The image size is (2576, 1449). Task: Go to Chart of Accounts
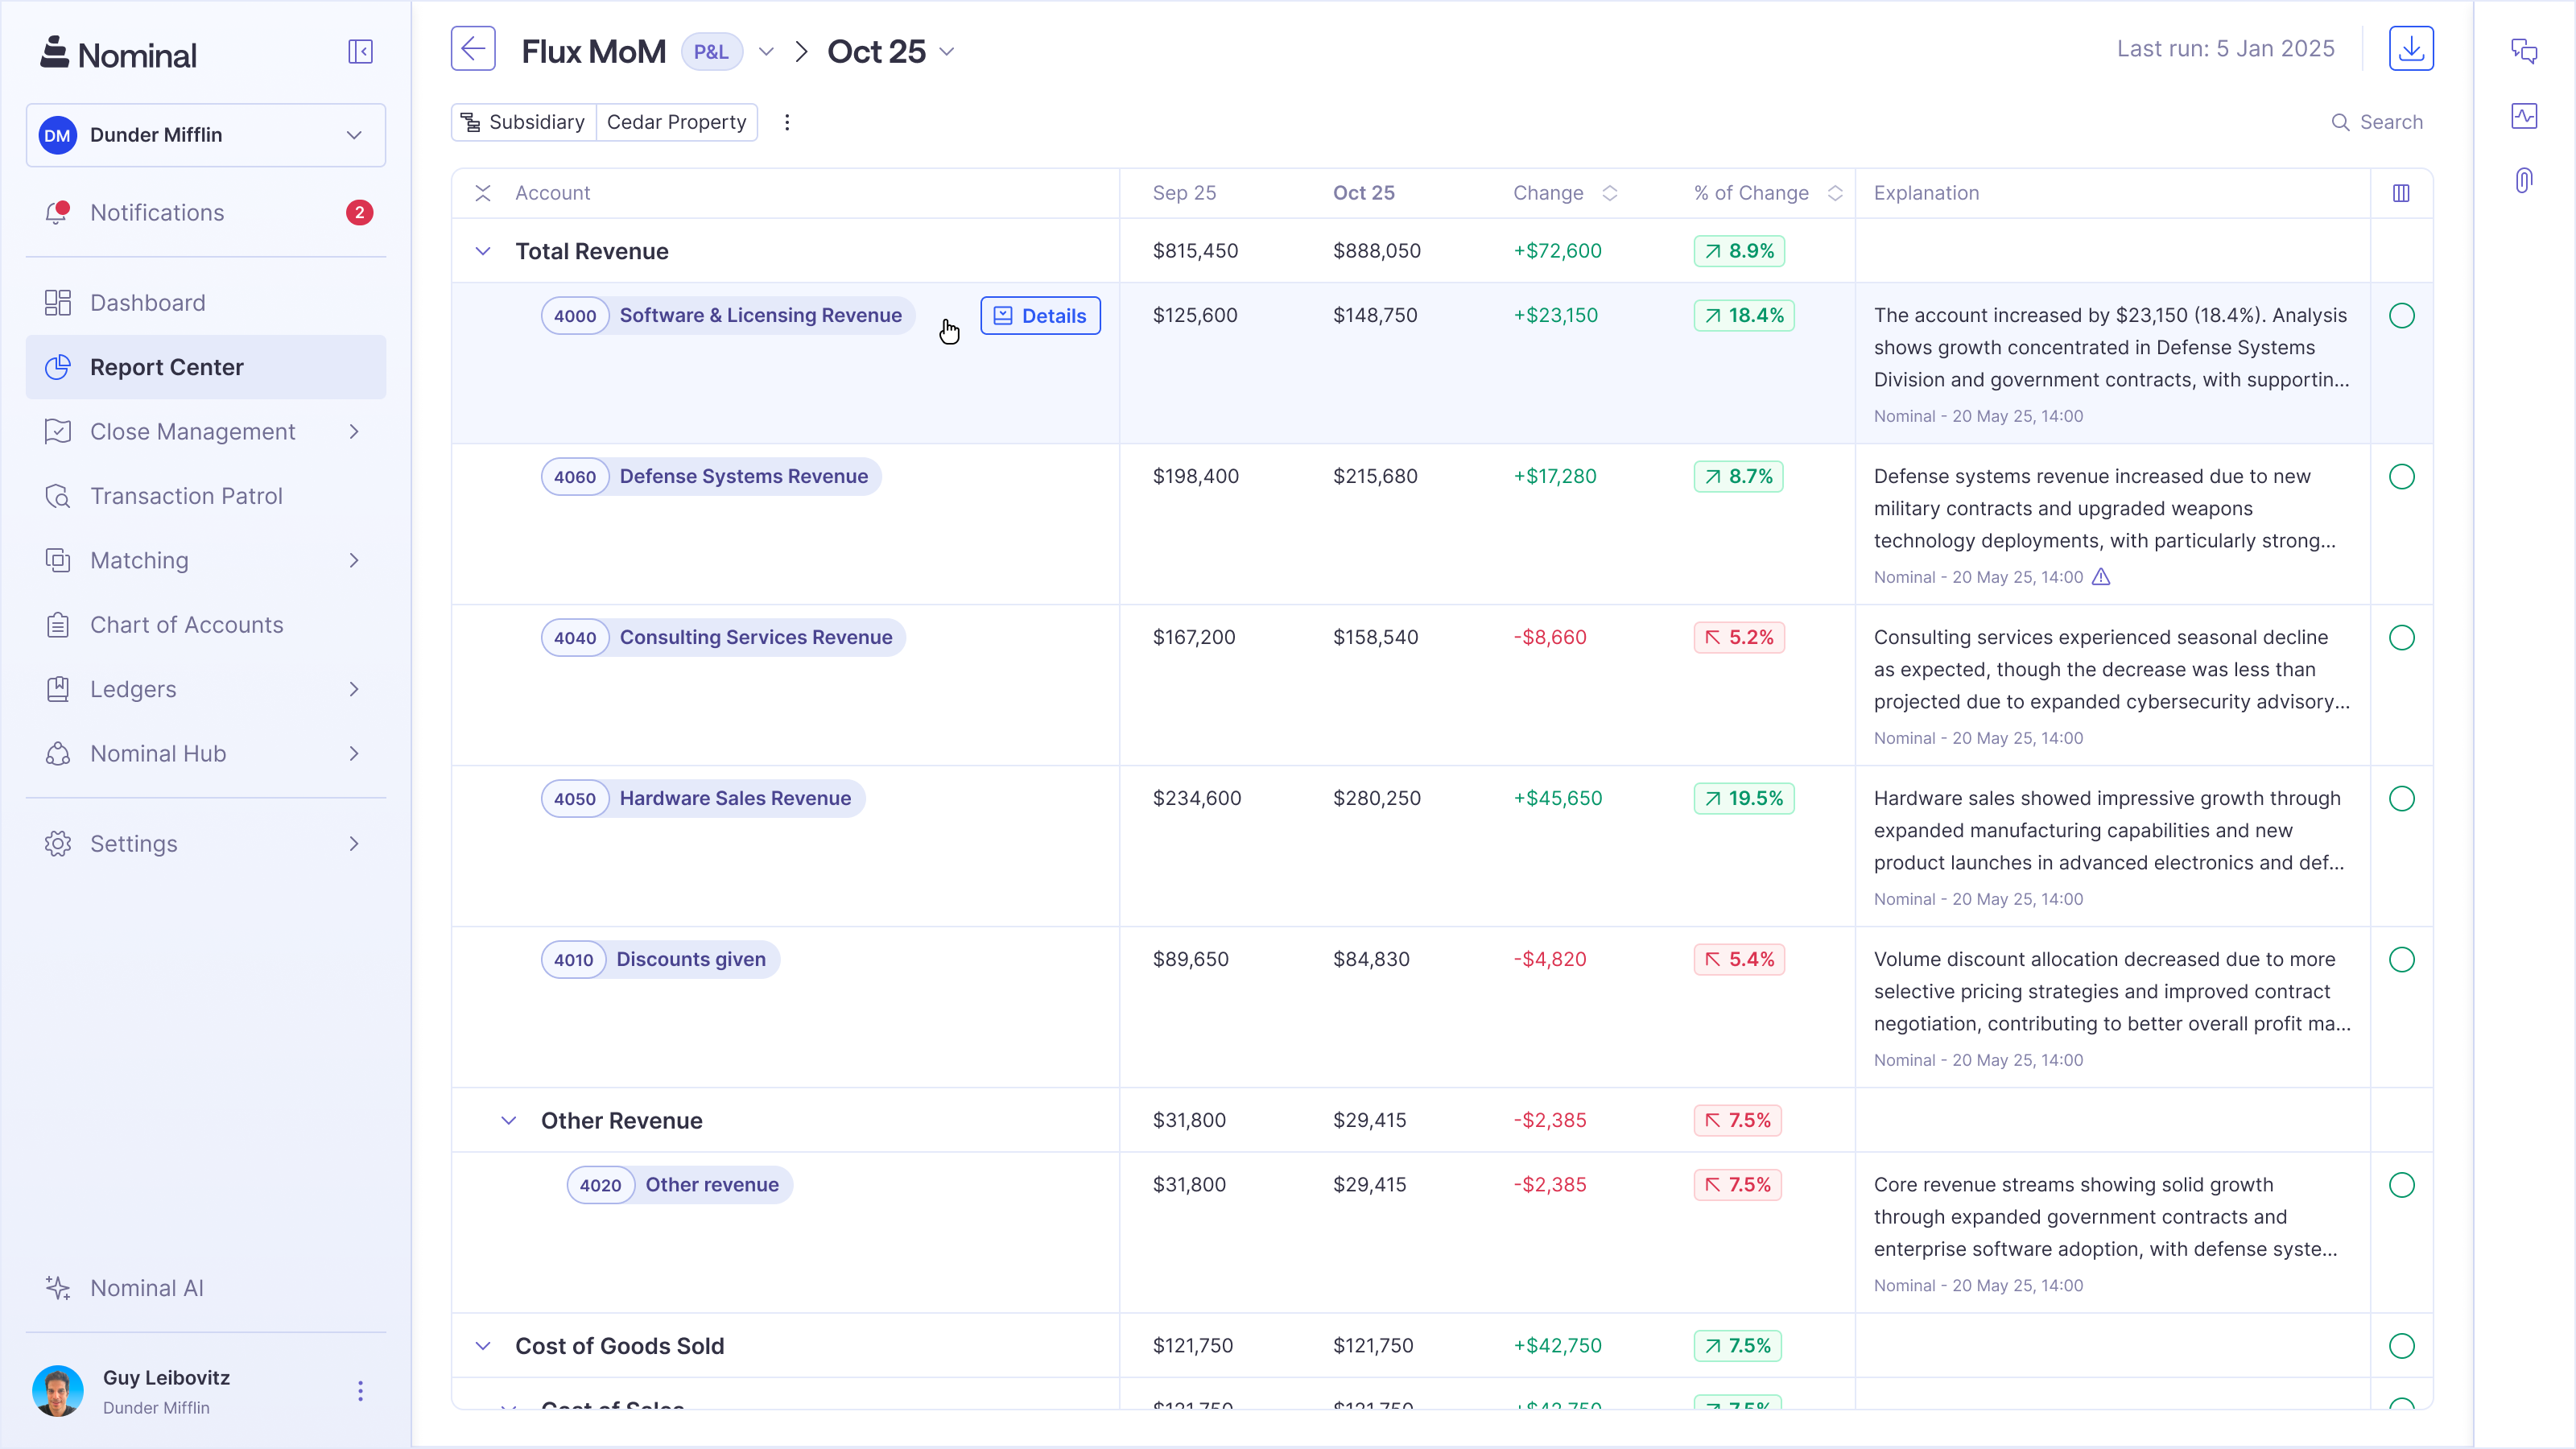(186, 625)
